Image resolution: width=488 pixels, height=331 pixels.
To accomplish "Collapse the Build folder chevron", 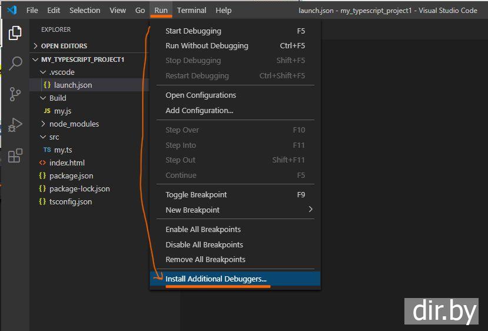I will [x=43, y=98].
